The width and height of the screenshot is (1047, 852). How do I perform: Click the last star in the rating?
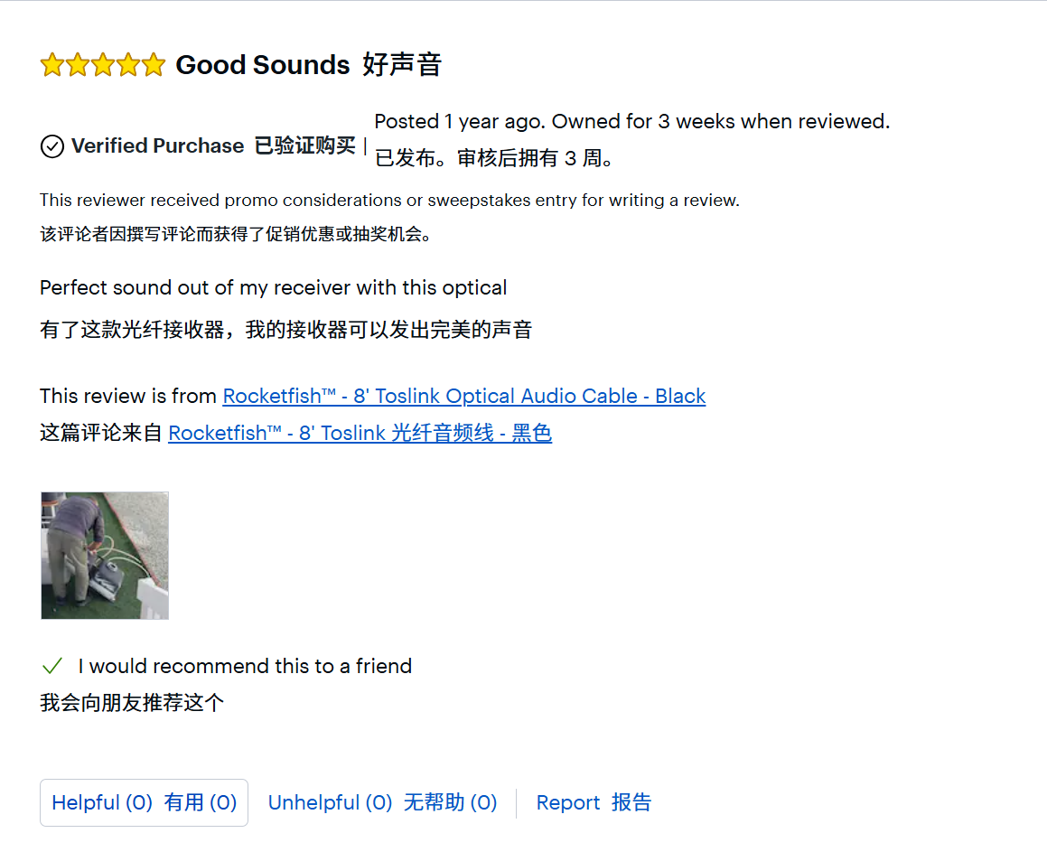(154, 65)
